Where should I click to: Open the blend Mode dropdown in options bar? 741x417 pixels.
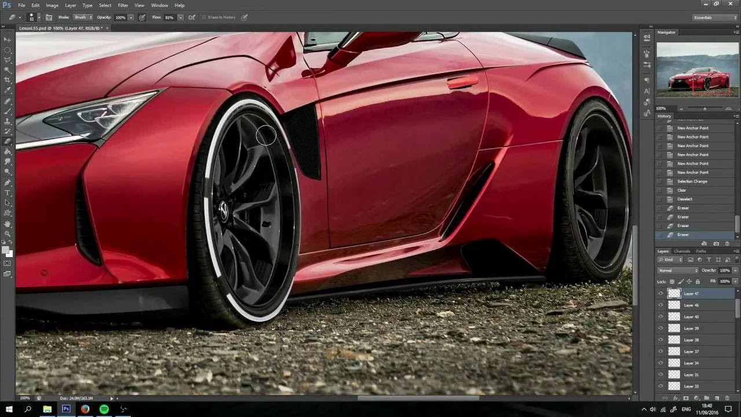tap(83, 17)
